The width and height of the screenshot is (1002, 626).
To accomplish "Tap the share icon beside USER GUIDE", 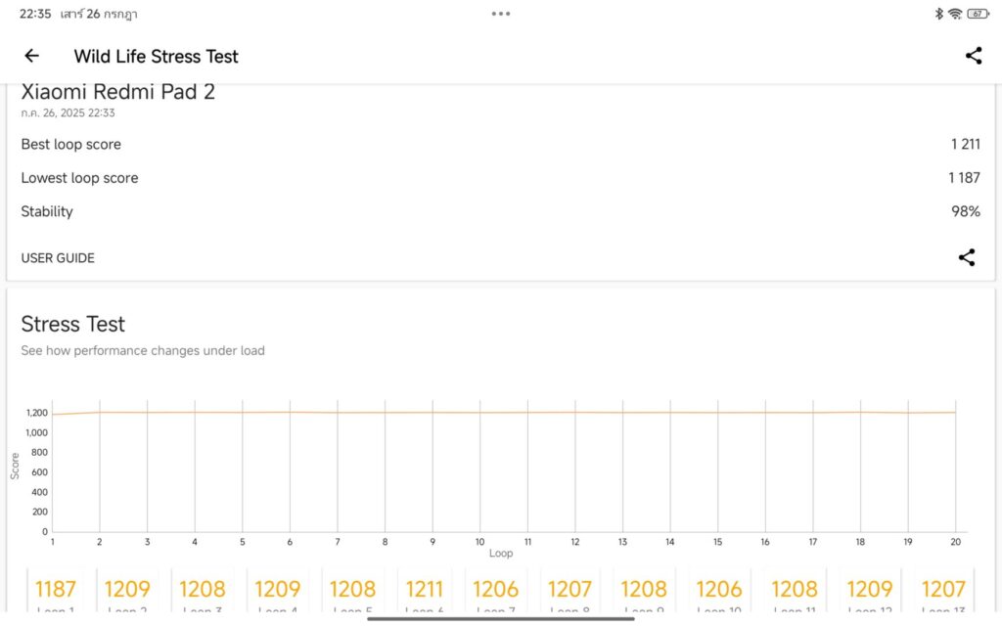I will point(966,257).
